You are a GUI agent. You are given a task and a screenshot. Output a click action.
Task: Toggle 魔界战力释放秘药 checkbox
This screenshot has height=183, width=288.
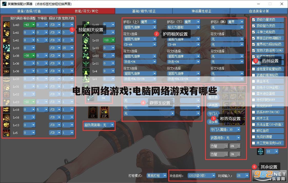[x=253, y=44]
